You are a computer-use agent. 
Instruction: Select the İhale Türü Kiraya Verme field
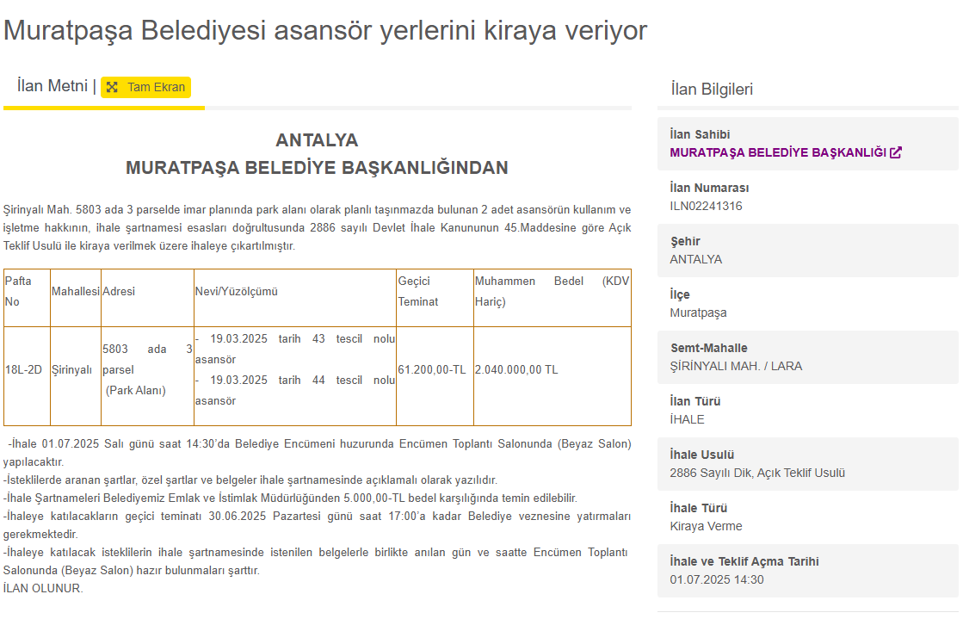706,523
